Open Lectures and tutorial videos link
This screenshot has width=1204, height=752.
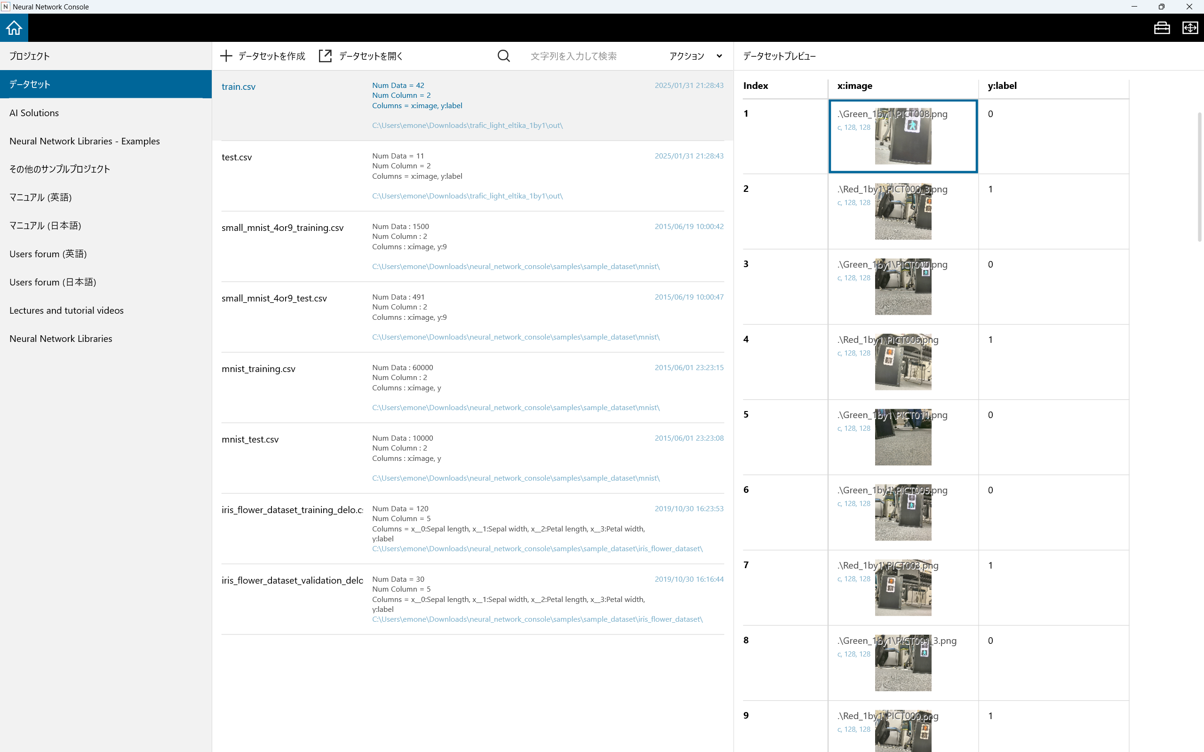pos(66,310)
